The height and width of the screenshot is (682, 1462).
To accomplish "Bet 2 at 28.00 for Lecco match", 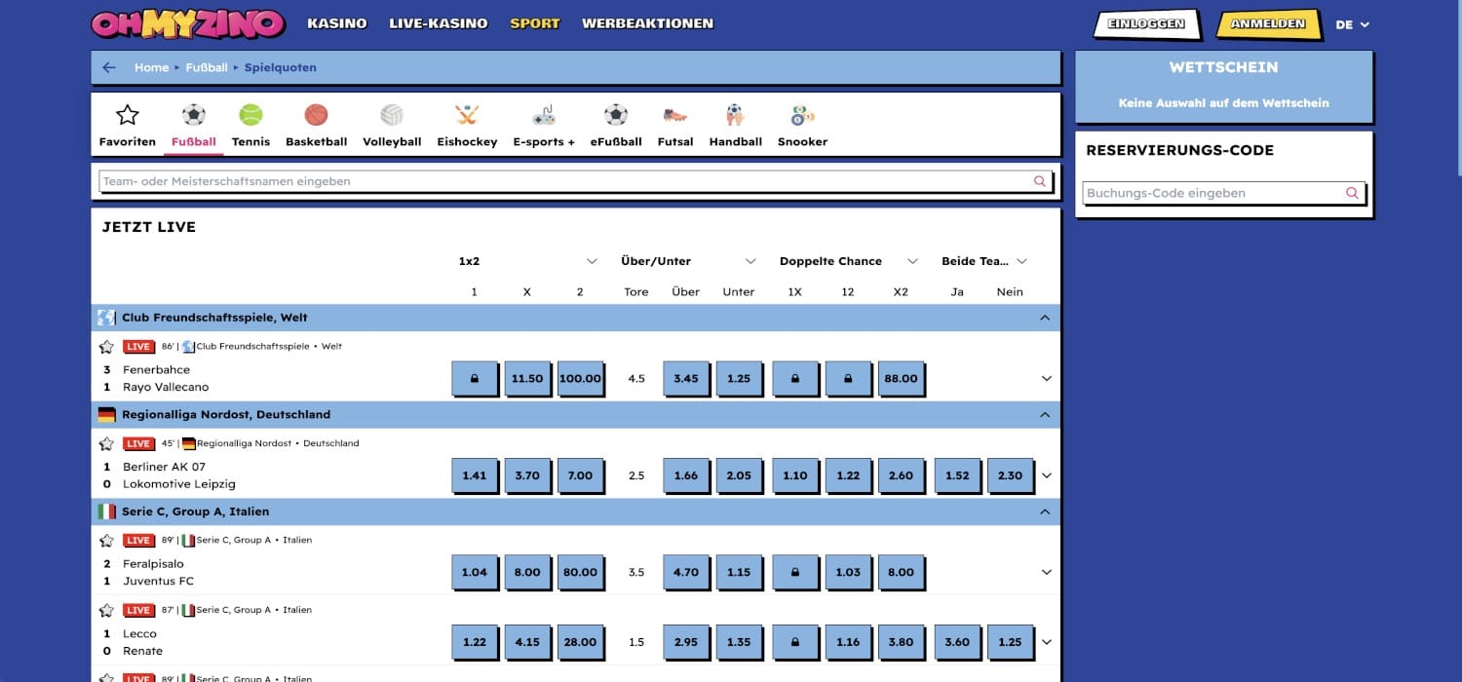I will [x=580, y=643].
